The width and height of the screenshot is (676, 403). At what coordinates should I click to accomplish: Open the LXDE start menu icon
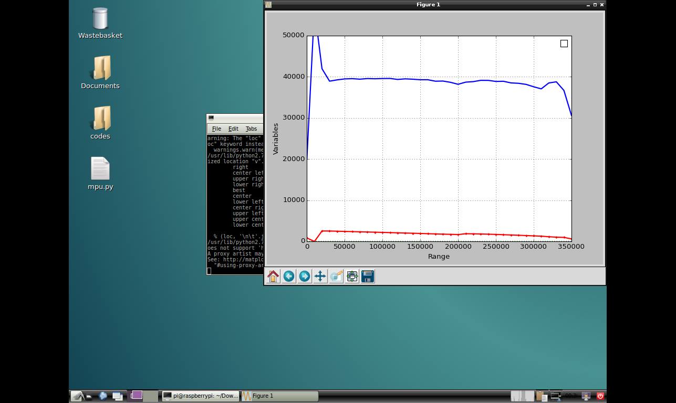coord(77,396)
